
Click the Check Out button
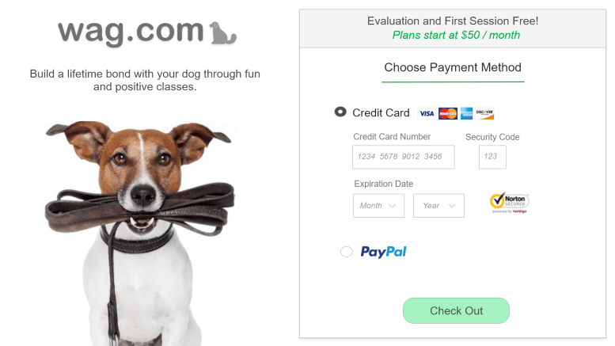pyautogui.click(x=456, y=310)
